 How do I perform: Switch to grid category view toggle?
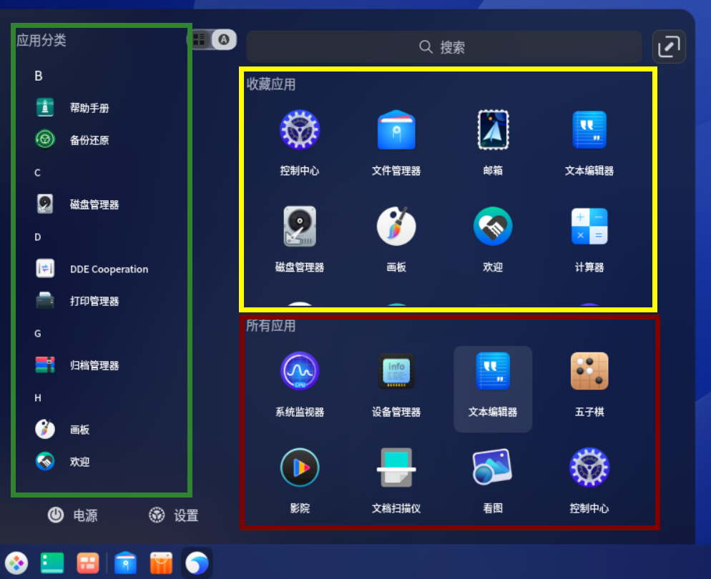[199, 39]
